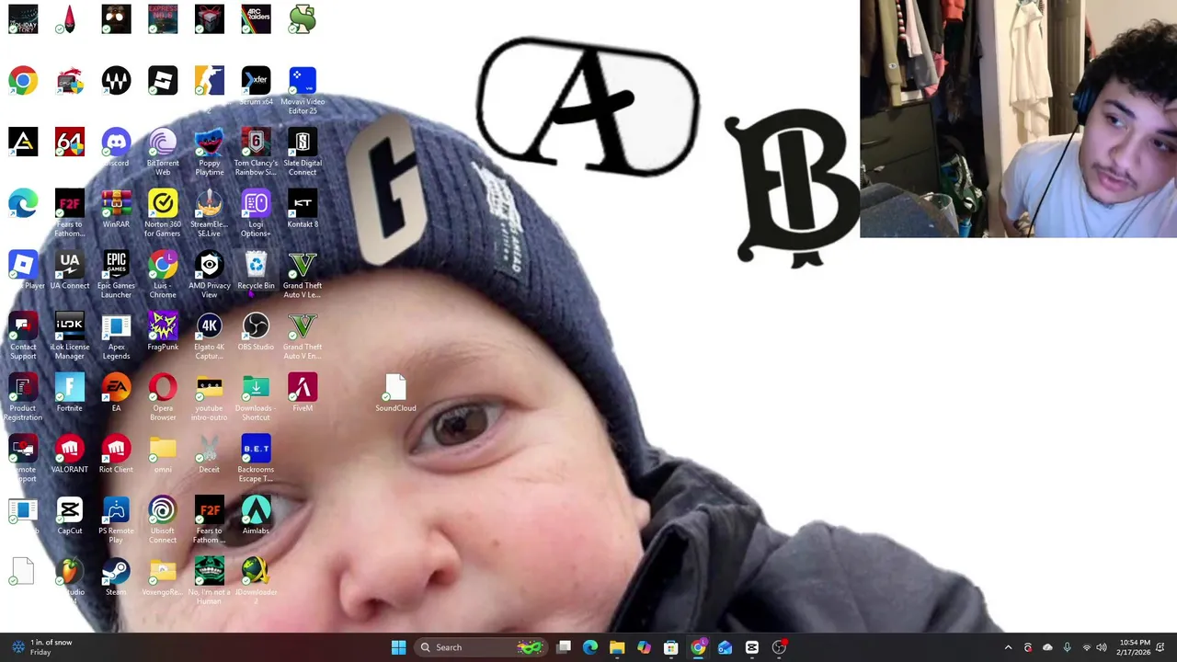Select the Poppy Playtime game icon

[x=209, y=153]
